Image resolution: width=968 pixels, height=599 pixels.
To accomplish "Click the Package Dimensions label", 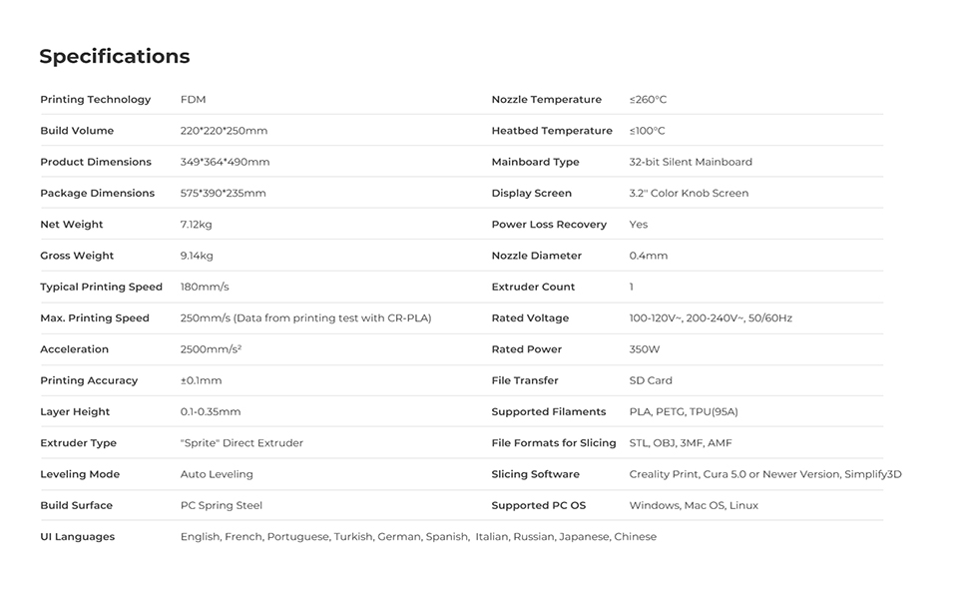I will [98, 194].
